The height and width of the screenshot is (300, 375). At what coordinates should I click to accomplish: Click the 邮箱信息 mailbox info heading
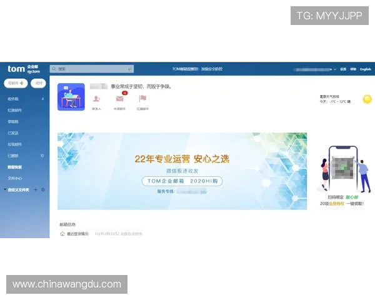(x=67, y=224)
